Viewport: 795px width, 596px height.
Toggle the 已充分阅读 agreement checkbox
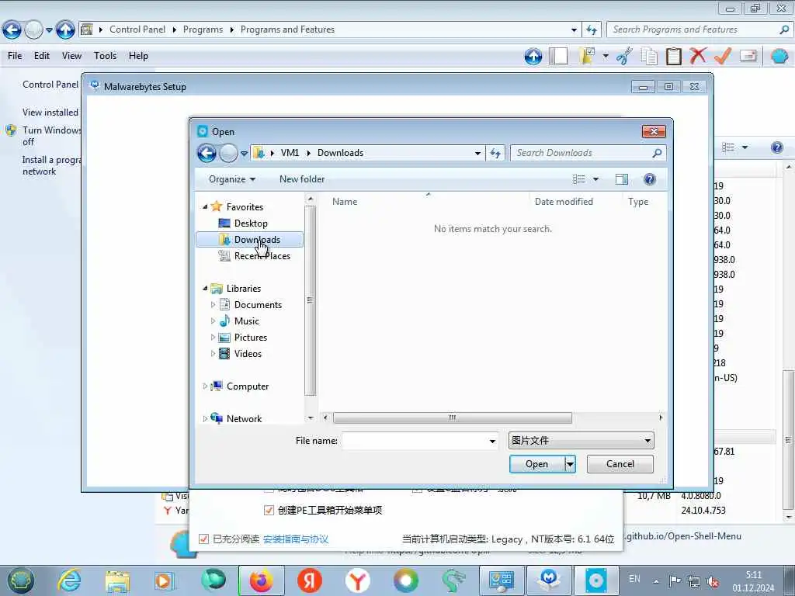(x=203, y=539)
